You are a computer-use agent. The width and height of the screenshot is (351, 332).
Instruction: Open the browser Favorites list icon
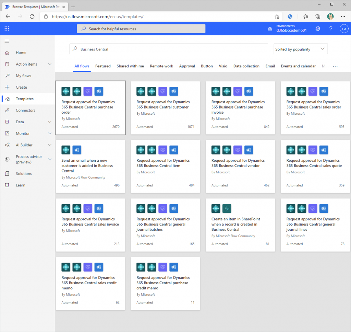point(305,16)
